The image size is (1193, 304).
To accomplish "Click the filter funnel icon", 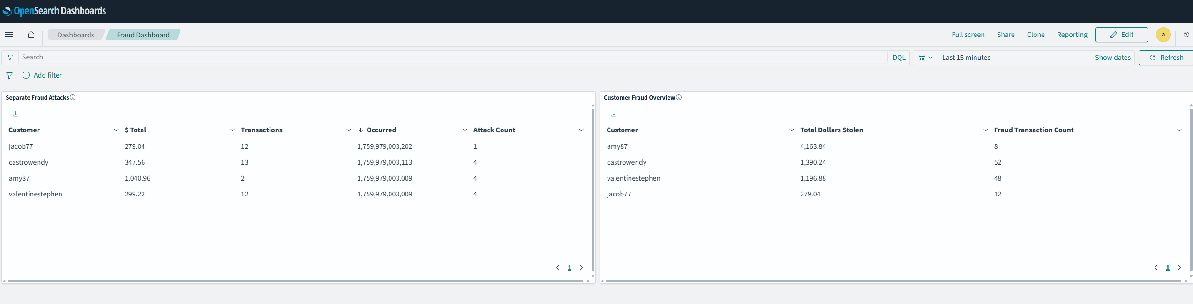I will [9, 75].
